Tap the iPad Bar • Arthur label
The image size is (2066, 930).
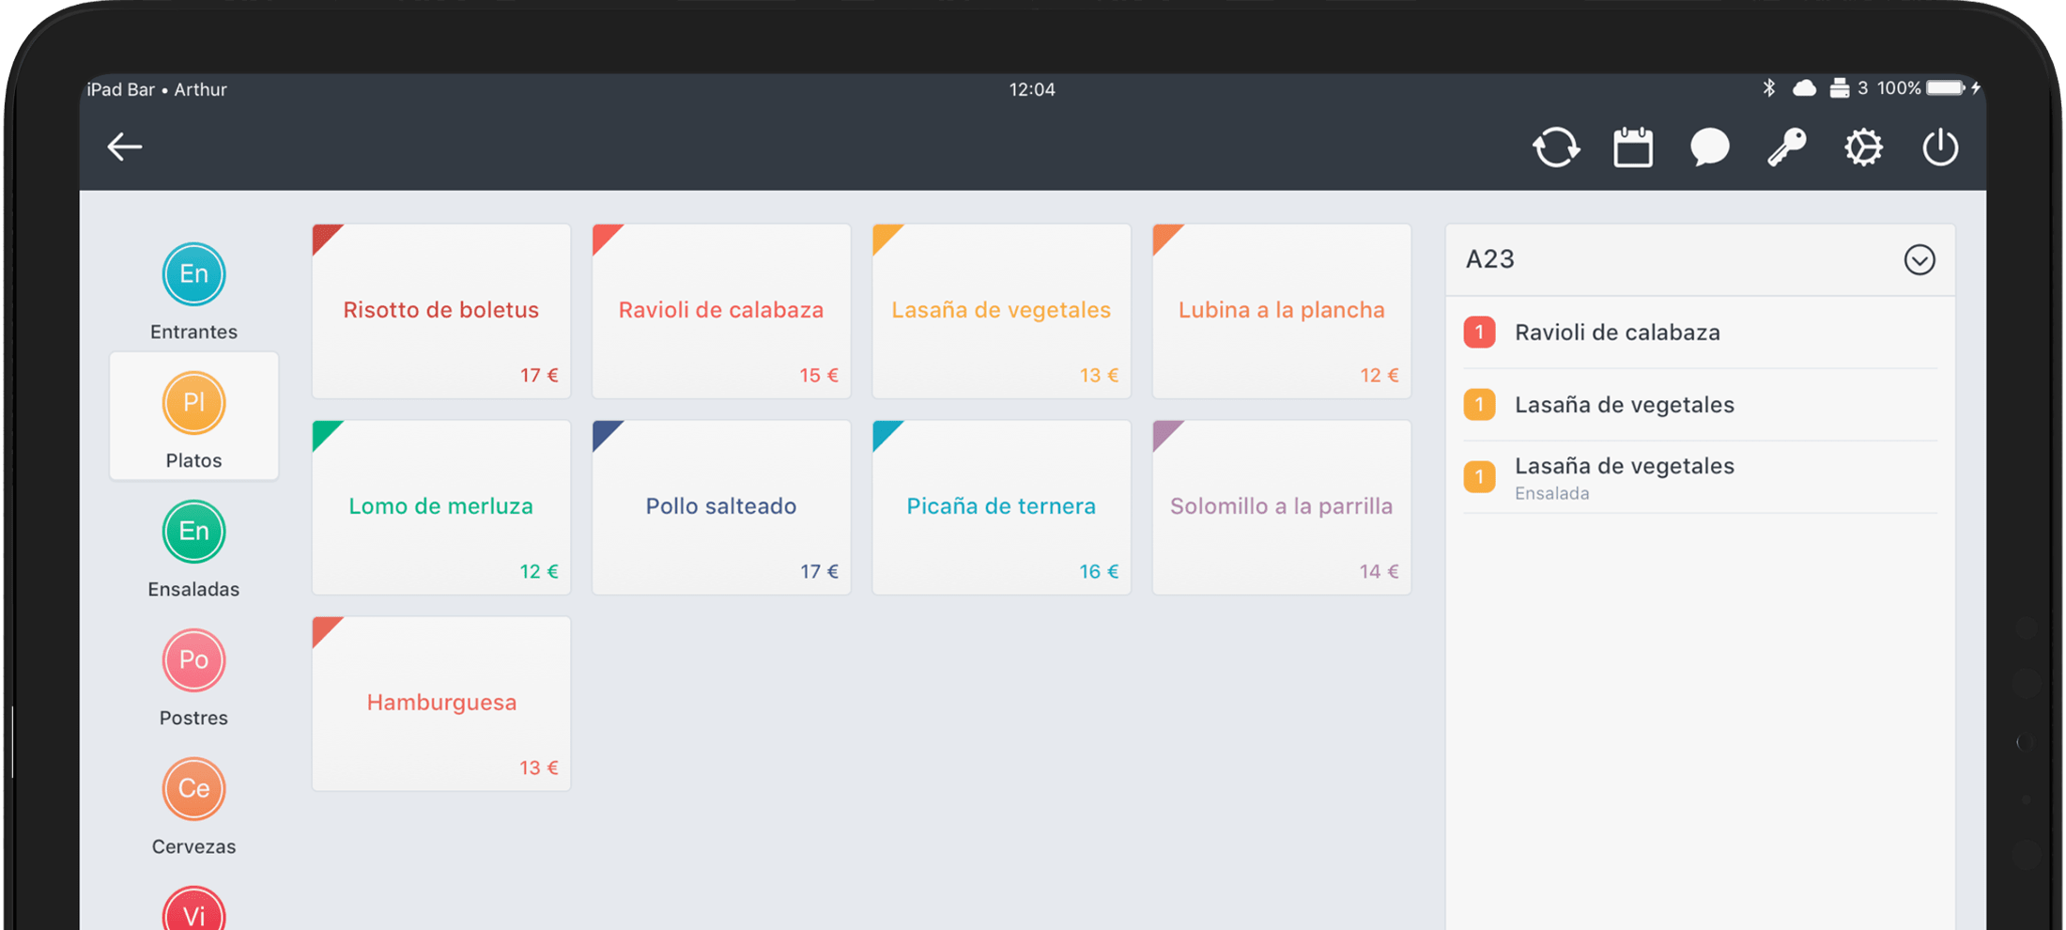tap(157, 89)
